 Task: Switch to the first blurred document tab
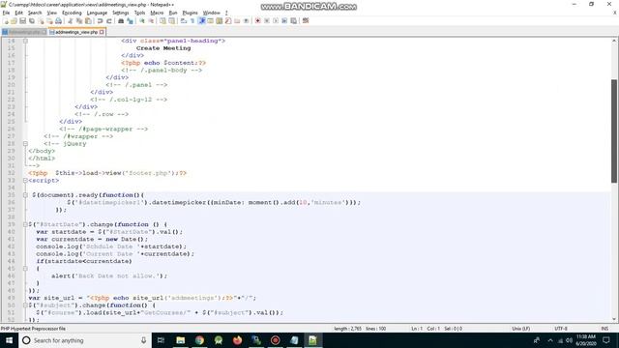(24, 32)
